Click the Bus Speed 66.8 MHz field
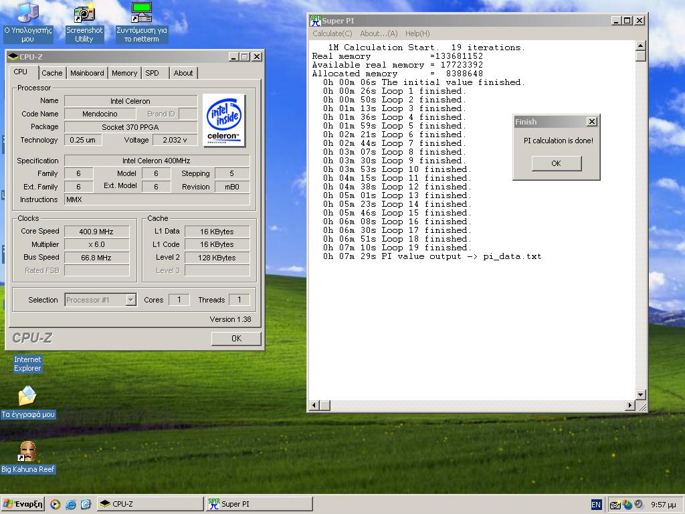Viewport: 685px width, 514px height. [x=96, y=258]
